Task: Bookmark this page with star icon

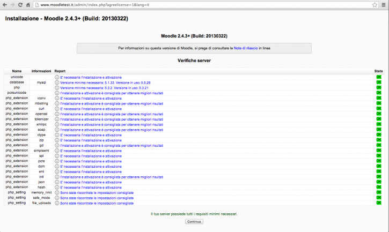Action: [x=375, y=5]
